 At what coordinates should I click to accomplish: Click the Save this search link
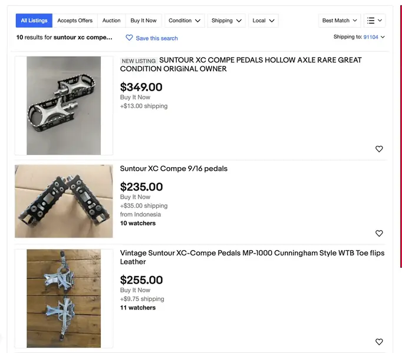click(157, 38)
